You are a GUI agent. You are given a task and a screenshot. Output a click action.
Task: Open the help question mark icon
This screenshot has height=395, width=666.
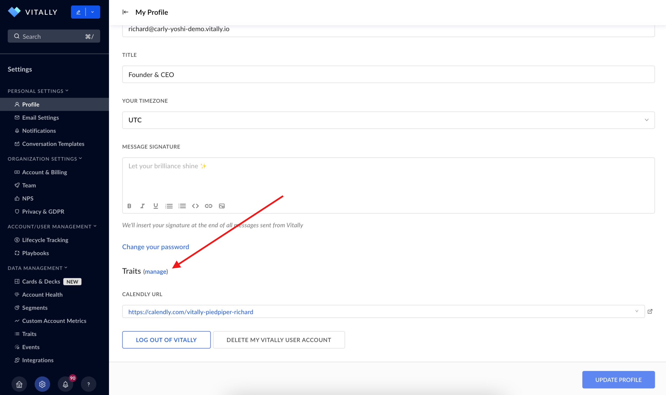[89, 384]
